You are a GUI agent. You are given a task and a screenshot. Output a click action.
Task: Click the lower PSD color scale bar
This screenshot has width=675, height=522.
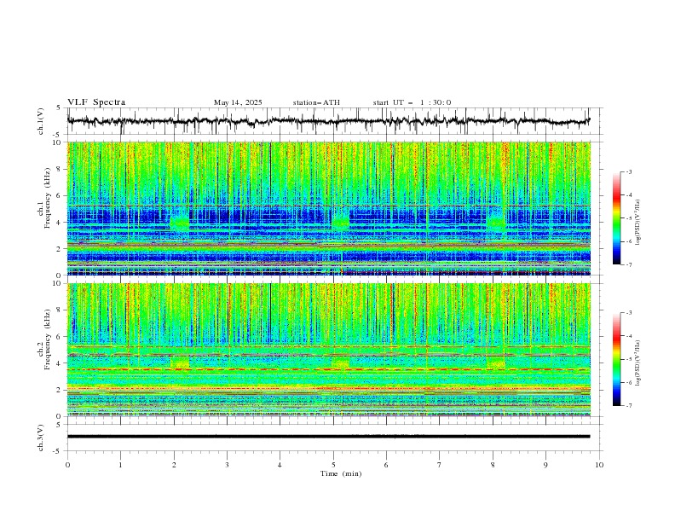click(616, 359)
